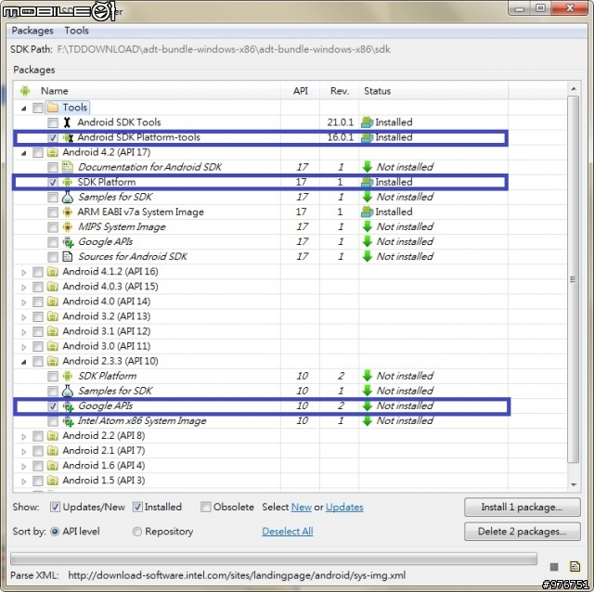
Task: Click the Install 1 package button
Action: 522,507
